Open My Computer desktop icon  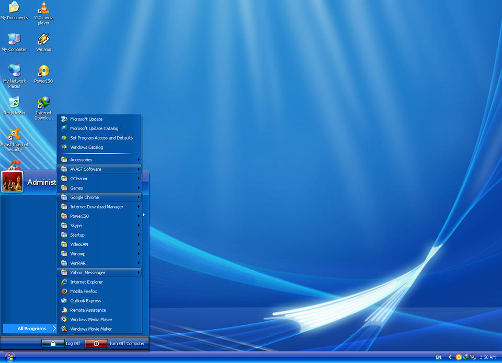point(14,42)
